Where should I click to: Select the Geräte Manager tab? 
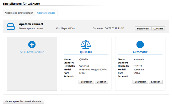(46, 13)
